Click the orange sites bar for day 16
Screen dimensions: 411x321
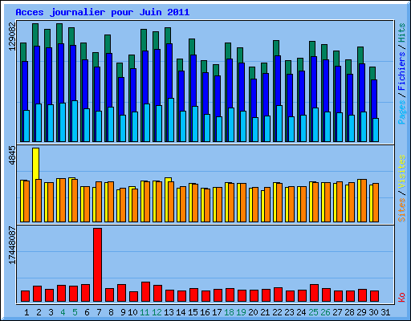click(x=207, y=205)
